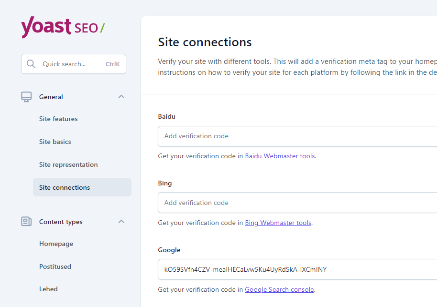
Task: Click the Site connections page heading
Action: pyautogui.click(x=205, y=42)
